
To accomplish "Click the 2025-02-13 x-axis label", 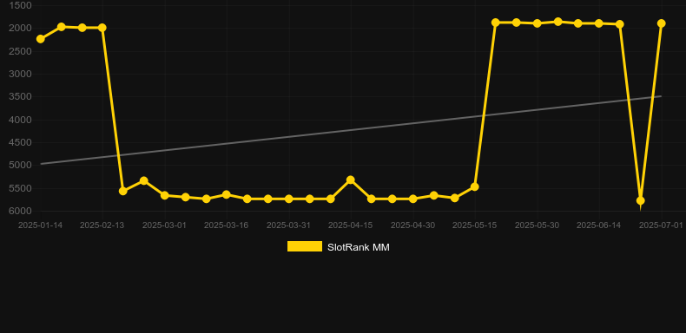I will pos(102,225).
